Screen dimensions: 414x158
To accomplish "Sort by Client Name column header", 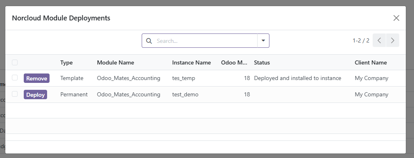I will point(371,63).
